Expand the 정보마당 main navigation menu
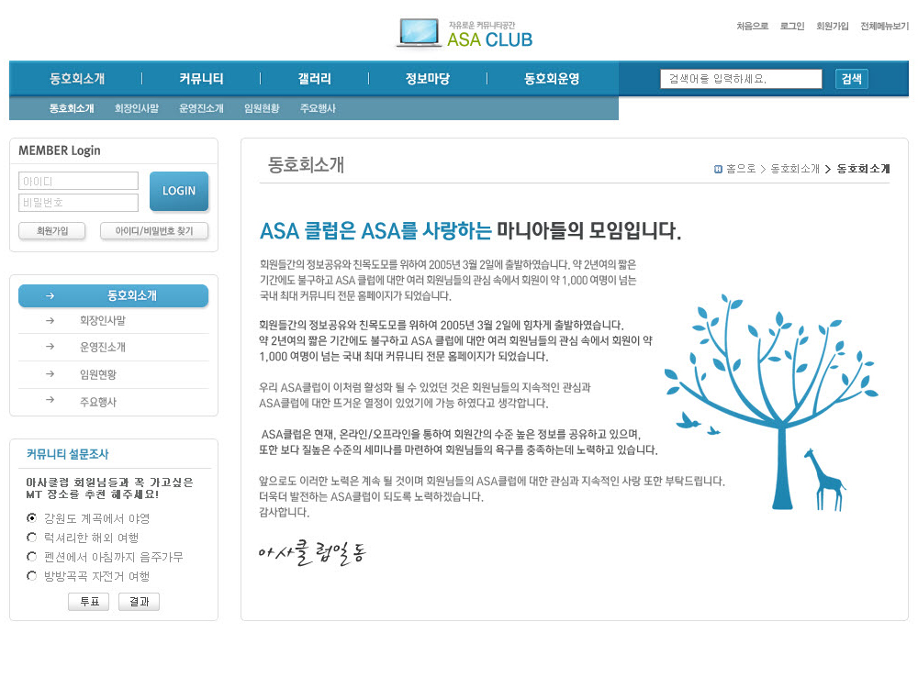Image resolution: width=918 pixels, height=688 pixels. [428, 79]
